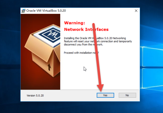
Task: Click the "Proceed with installation now?" text
Action: pos(81,53)
